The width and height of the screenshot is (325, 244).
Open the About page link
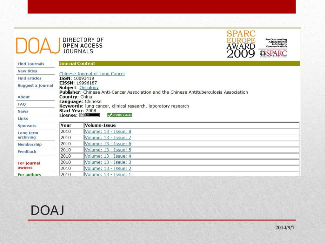coord(23,97)
